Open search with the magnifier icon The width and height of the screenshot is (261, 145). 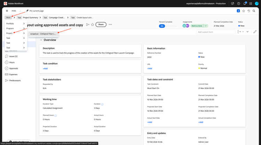(254, 11)
